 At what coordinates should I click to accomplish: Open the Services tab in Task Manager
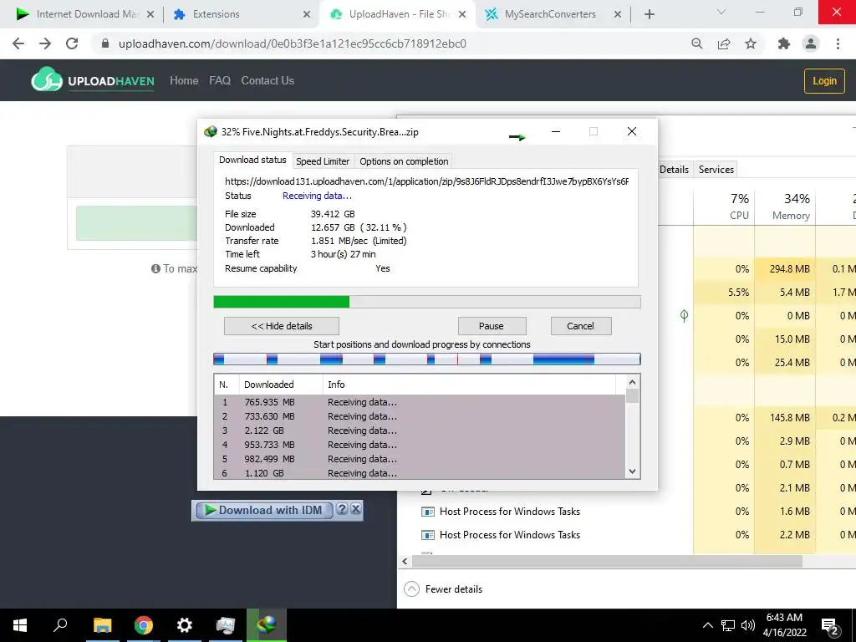pos(716,169)
